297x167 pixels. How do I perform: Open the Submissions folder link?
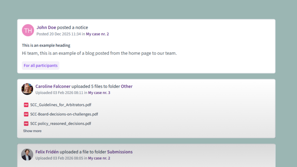coord(120,152)
